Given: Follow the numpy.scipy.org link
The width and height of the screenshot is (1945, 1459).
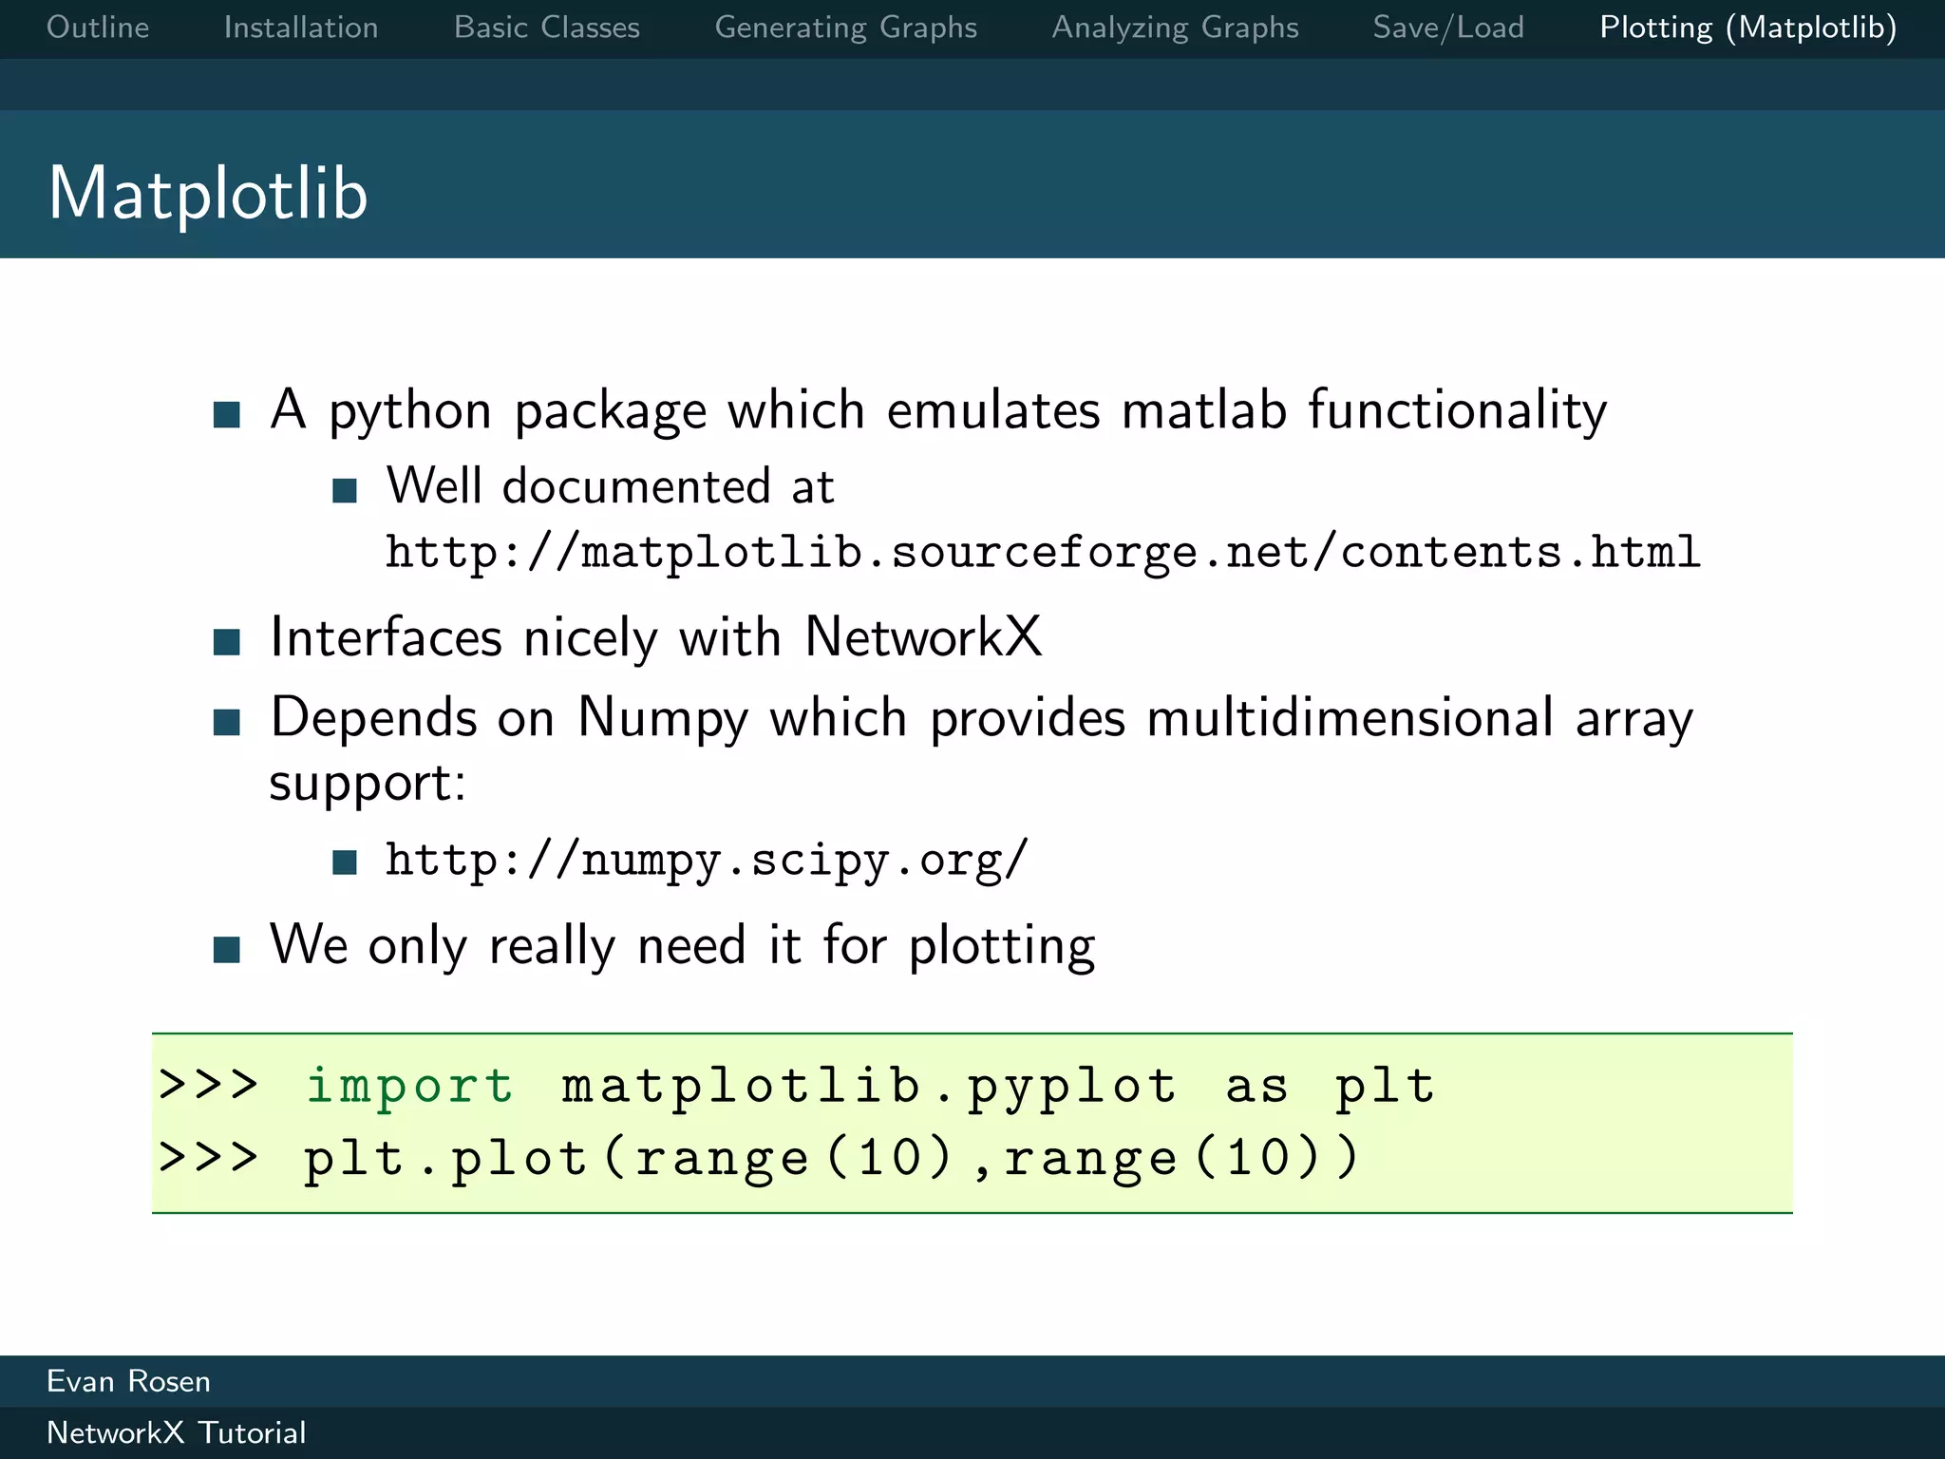Looking at the screenshot, I should 707,861.
